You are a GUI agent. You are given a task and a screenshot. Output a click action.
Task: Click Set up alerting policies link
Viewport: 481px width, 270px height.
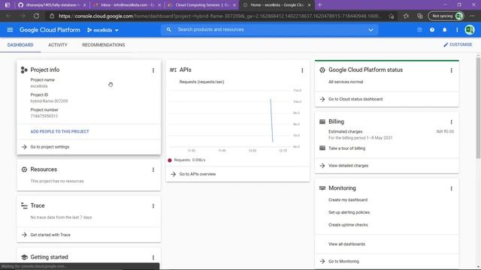(349, 212)
